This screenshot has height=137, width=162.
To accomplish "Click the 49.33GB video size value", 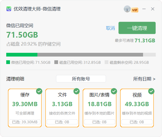I will pos(137,104).
